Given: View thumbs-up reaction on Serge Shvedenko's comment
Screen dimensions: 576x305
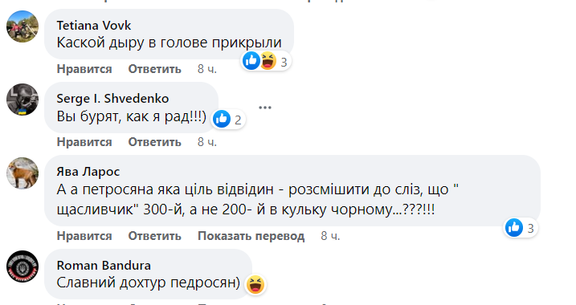Looking at the screenshot, I should [x=222, y=119].
